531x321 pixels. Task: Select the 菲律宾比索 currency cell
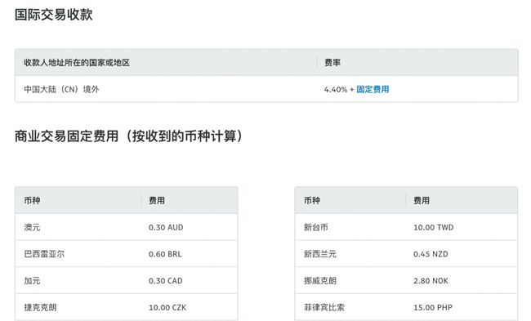324,307
